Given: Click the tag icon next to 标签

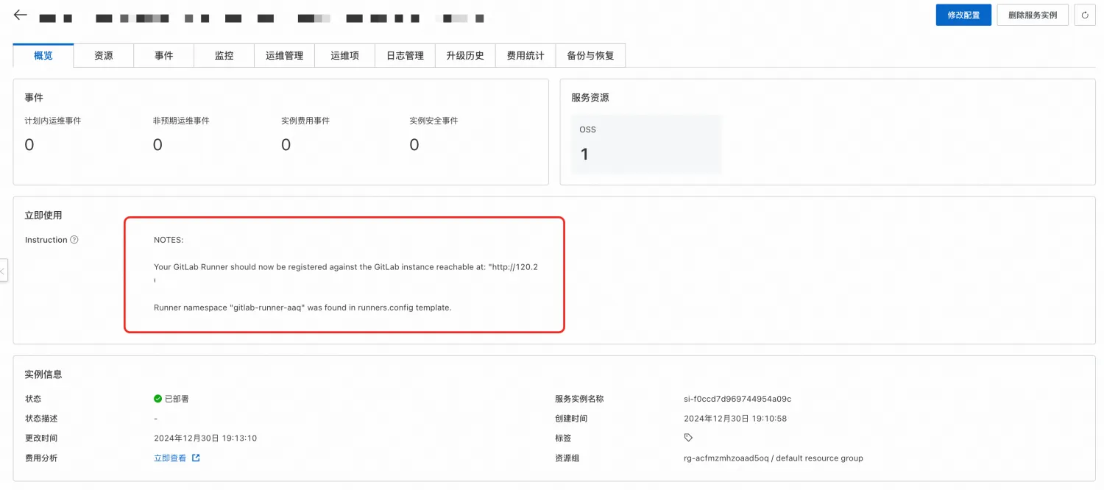Looking at the screenshot, I should point(687,437).
